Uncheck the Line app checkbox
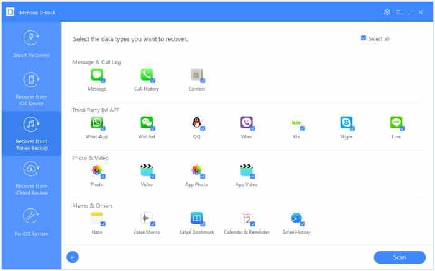Image resolution: width=435 pixels, height=271 pixels. (402, 128)
